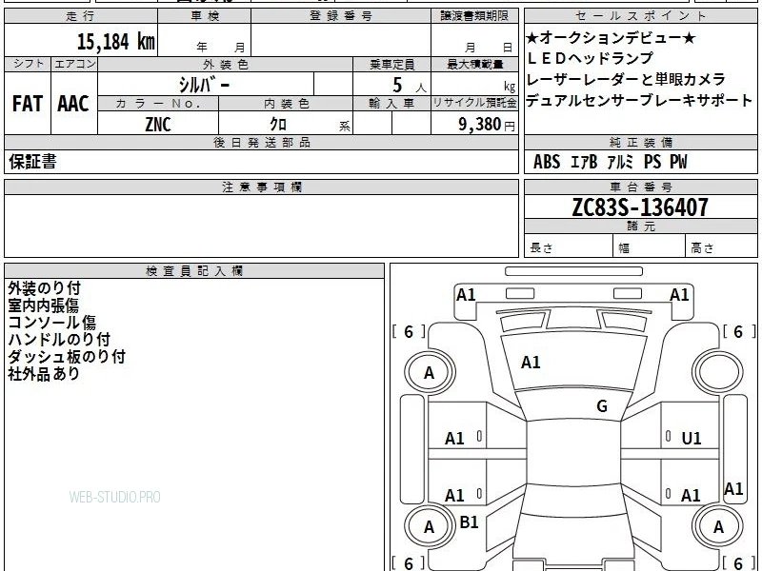Screen dimensions: 762x571
Task: Click the G mark on the windshield
Action: pyautogui.click(x=602, y=406)
